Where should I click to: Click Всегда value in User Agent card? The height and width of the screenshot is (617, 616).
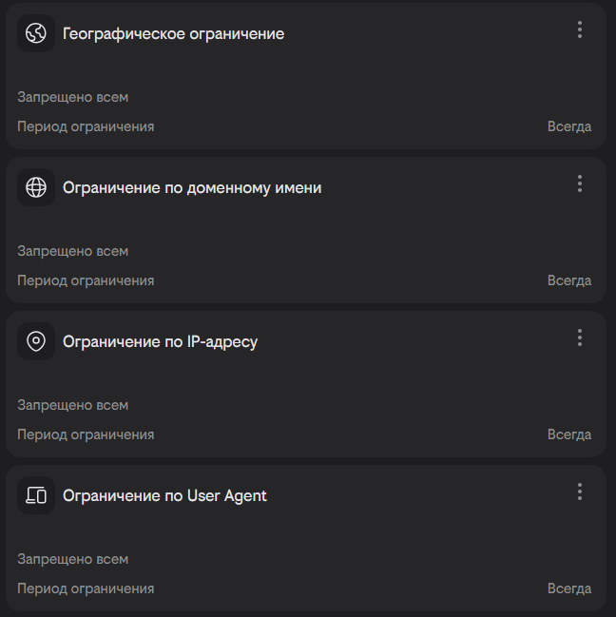tap(568, 588)
